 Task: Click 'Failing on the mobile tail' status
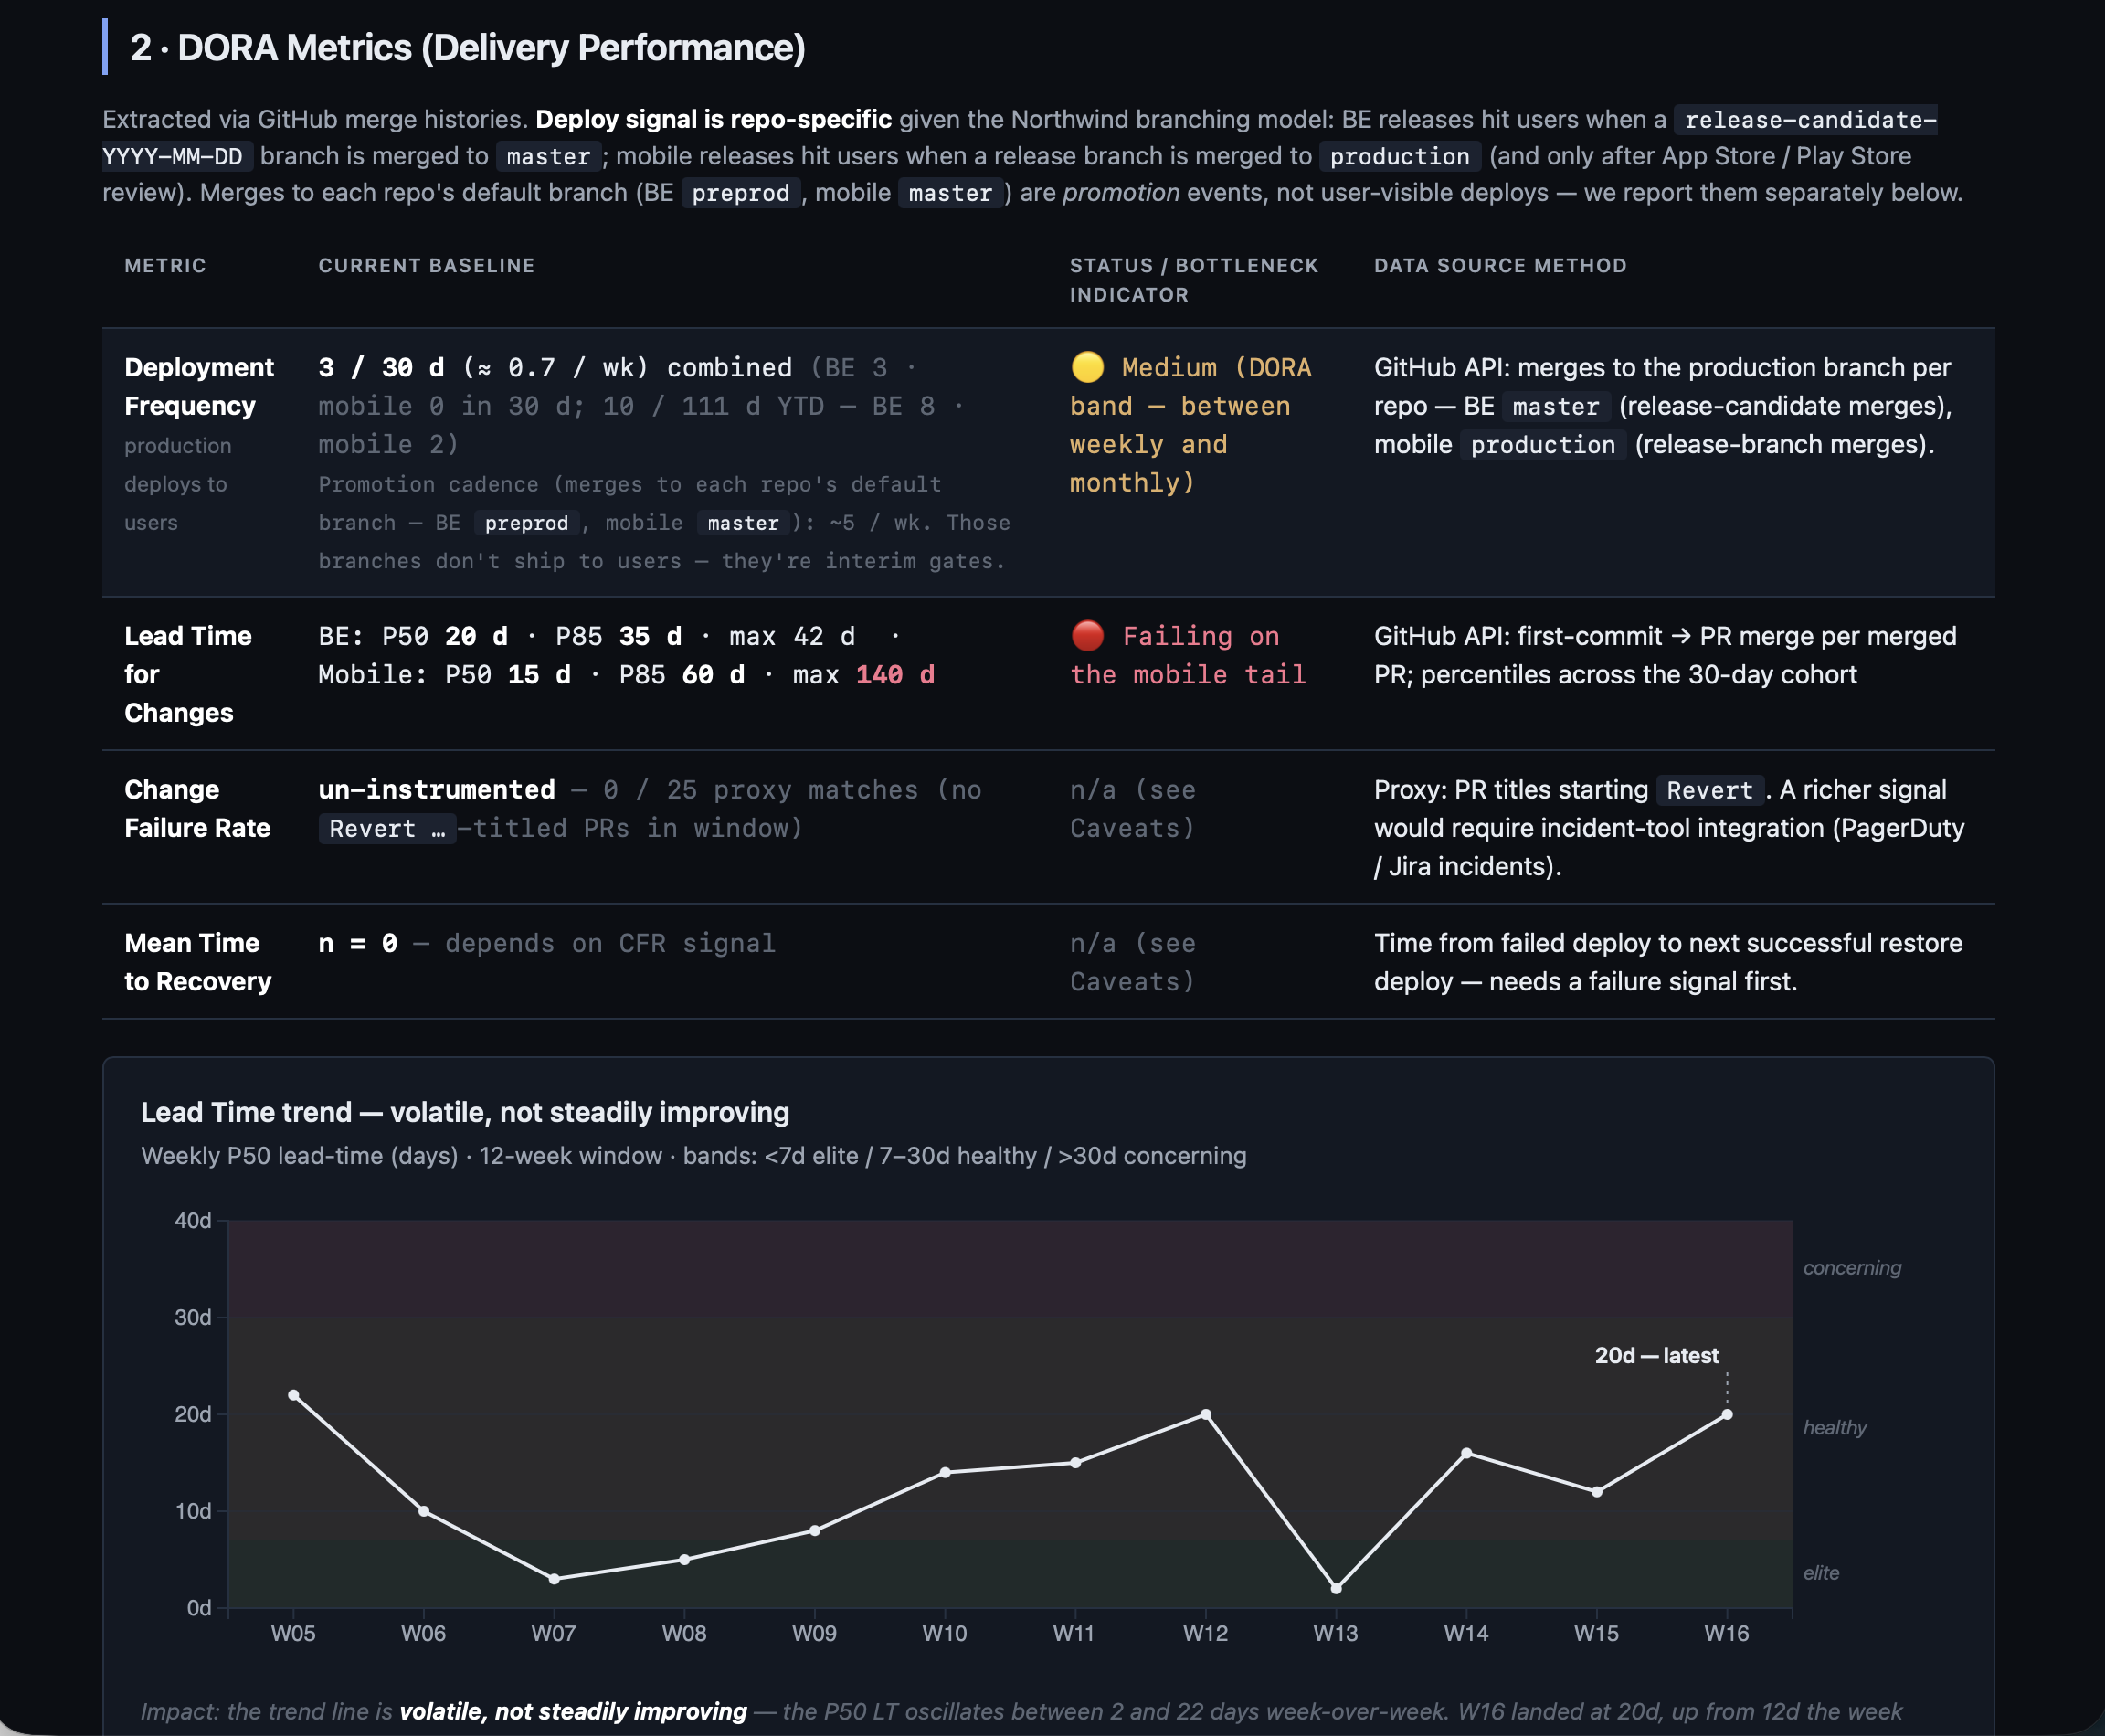(1188, 655)
